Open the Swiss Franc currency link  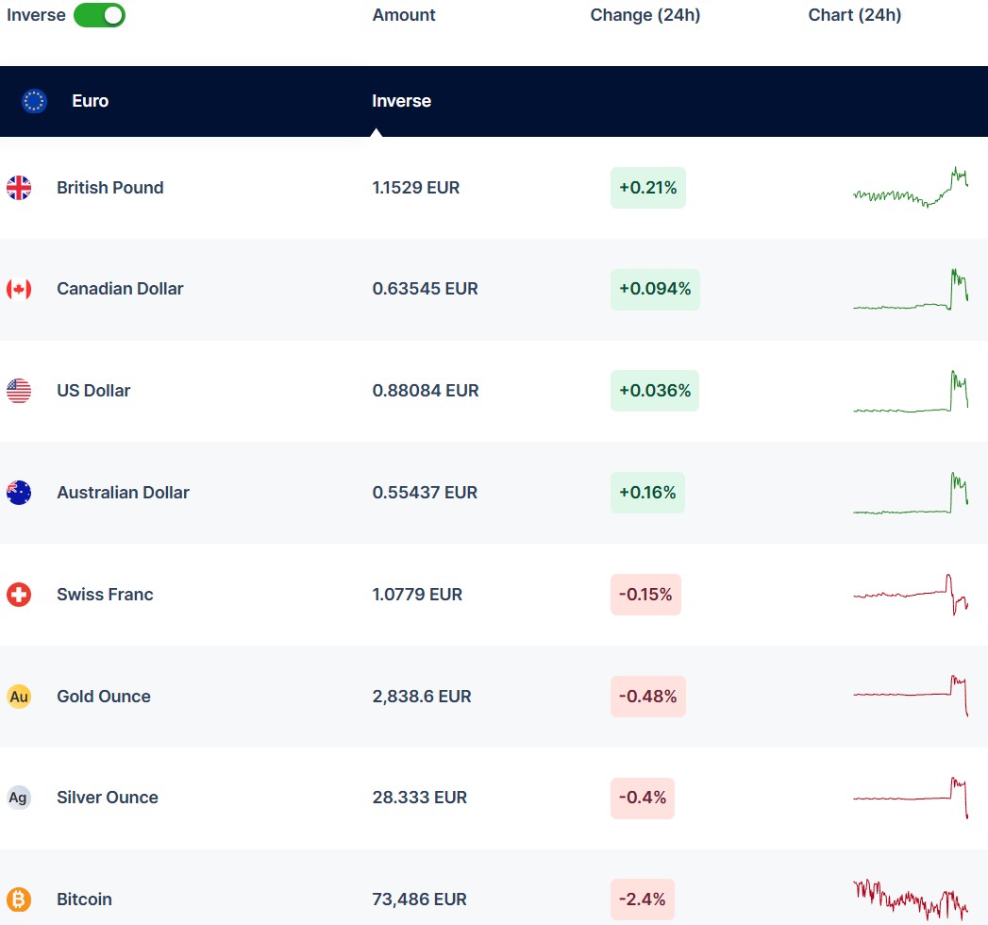click(104, 595)
